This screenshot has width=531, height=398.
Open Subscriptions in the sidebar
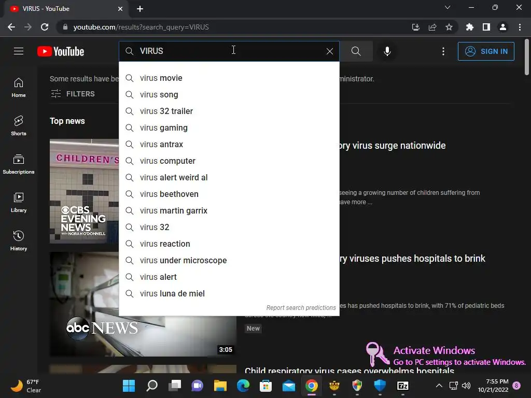[19, 164]
